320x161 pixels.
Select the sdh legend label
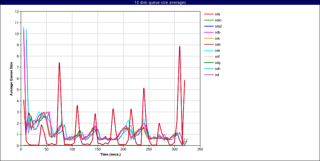click(x=217, y=69)
